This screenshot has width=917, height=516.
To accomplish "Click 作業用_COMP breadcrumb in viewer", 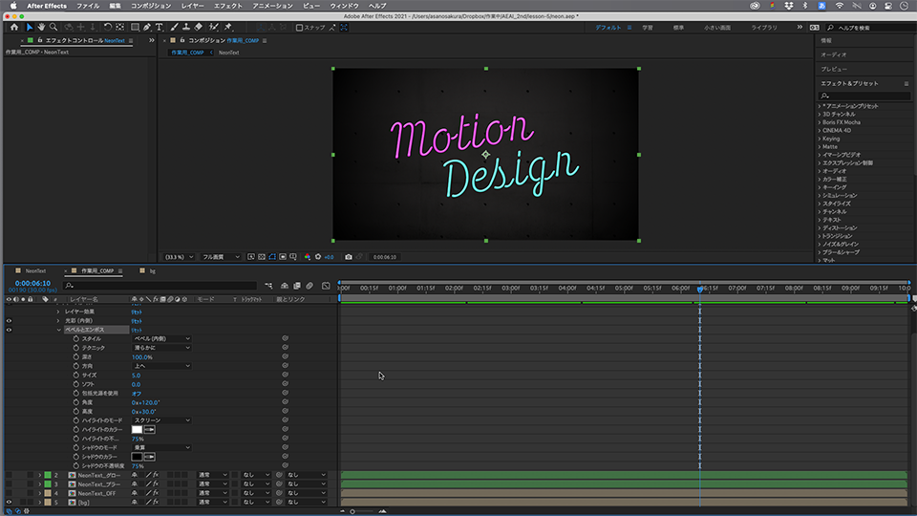I will pyautogui.click(x=187, y=53).
